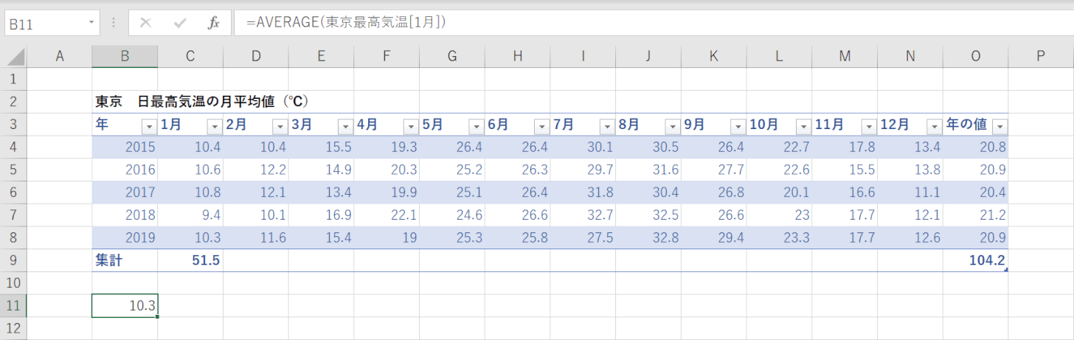Viewport: 1074px width, 340px height.
Task: Open filter dropdown for 9月 column
Action: tap(738, 125)
